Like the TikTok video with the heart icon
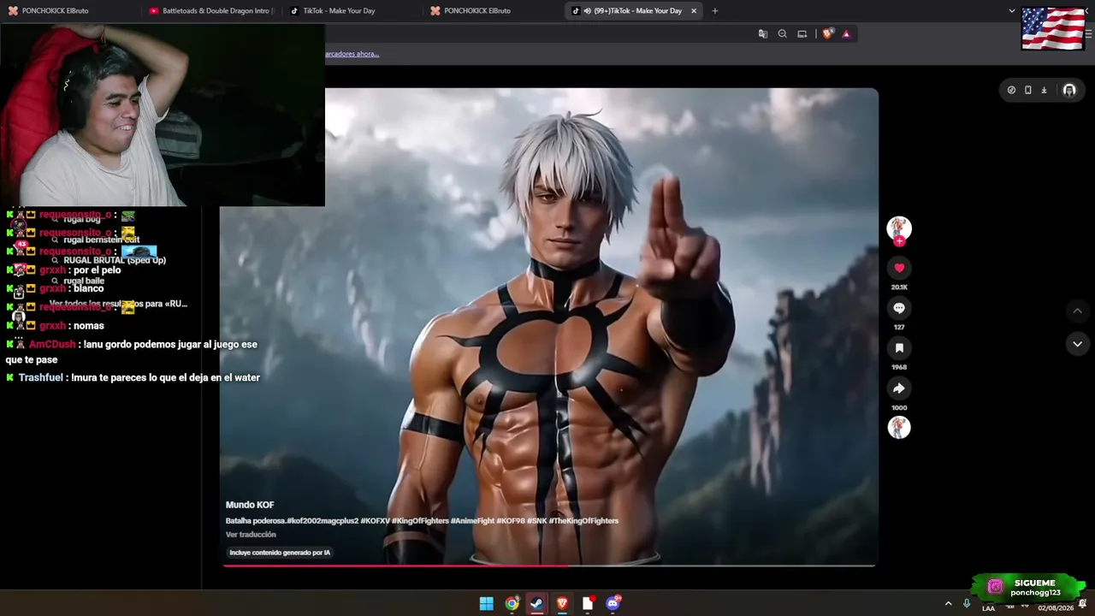The image size is (1095, 616). 899,268
